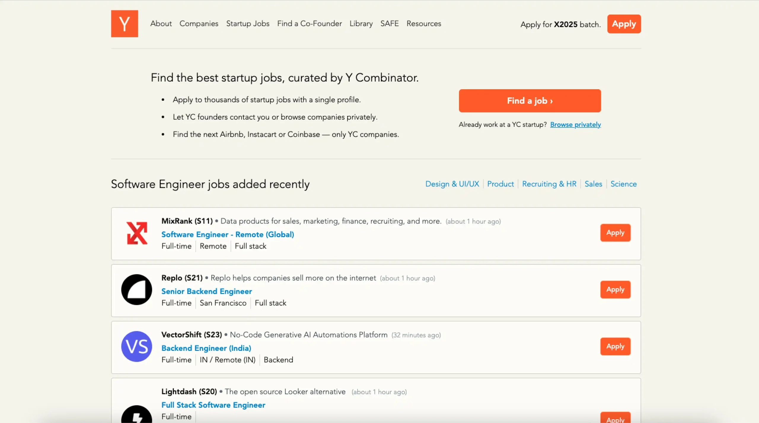The image size is (759, 423).
Task: Click VectorShift (S23) company name
Action: pyautogui.click(x=192, y=335)
